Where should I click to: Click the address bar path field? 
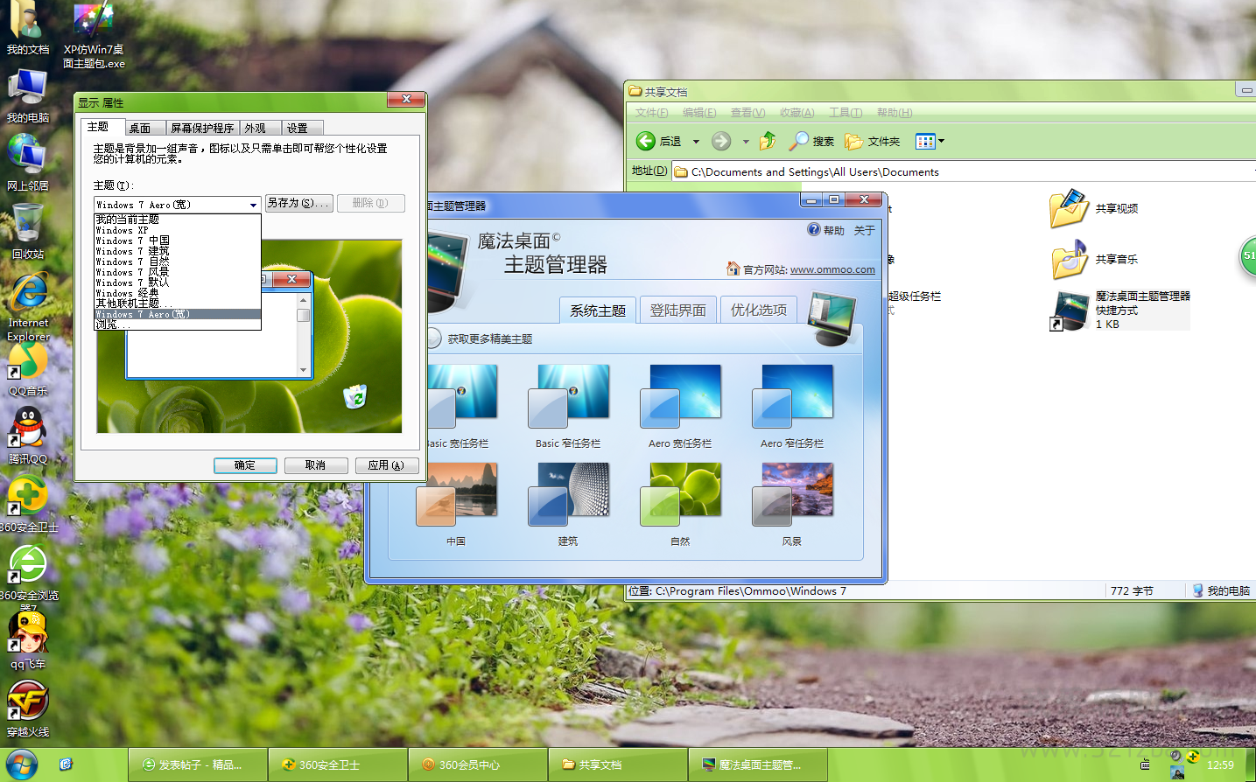963,171
